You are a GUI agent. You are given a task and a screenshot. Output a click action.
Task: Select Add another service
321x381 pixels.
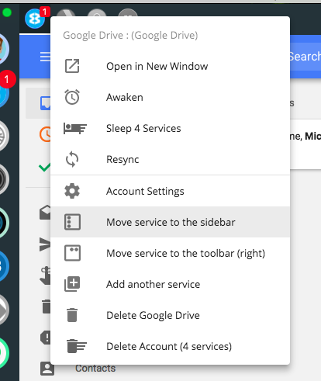(170, 284)
